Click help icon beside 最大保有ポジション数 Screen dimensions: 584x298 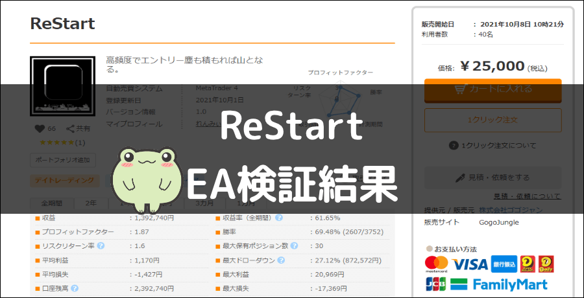(x=294, y=246)
